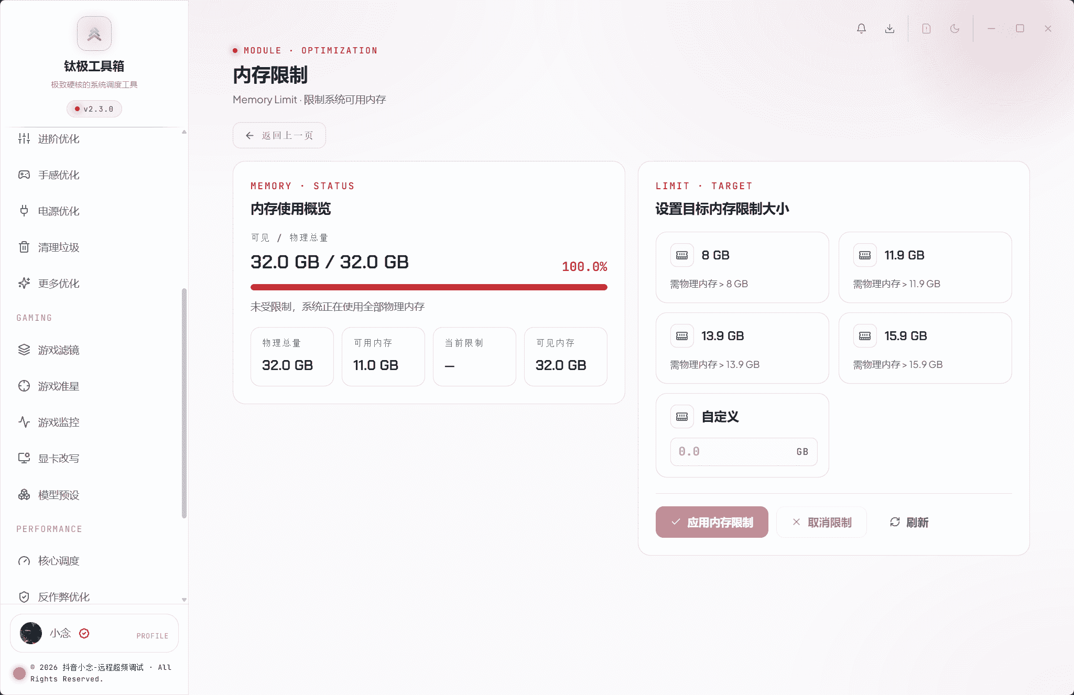Click the 刷新 refresh button

tap(909, 522)
